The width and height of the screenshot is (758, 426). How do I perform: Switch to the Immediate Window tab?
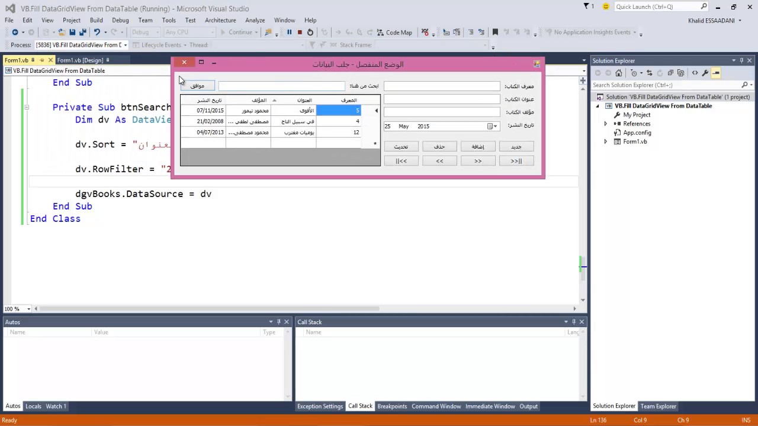490,406
